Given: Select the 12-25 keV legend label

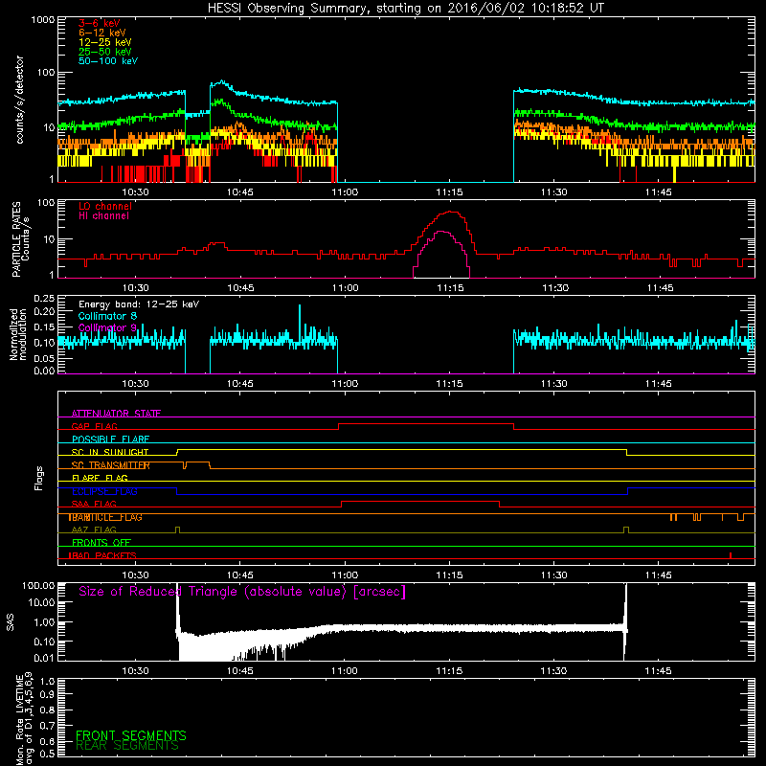Looking at the screenshot, I should 104,42.
